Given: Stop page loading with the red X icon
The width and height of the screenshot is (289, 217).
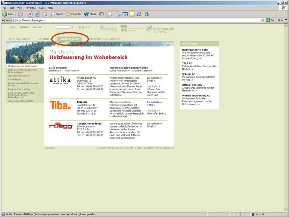Looking at the screenshot, I should 30,14.
